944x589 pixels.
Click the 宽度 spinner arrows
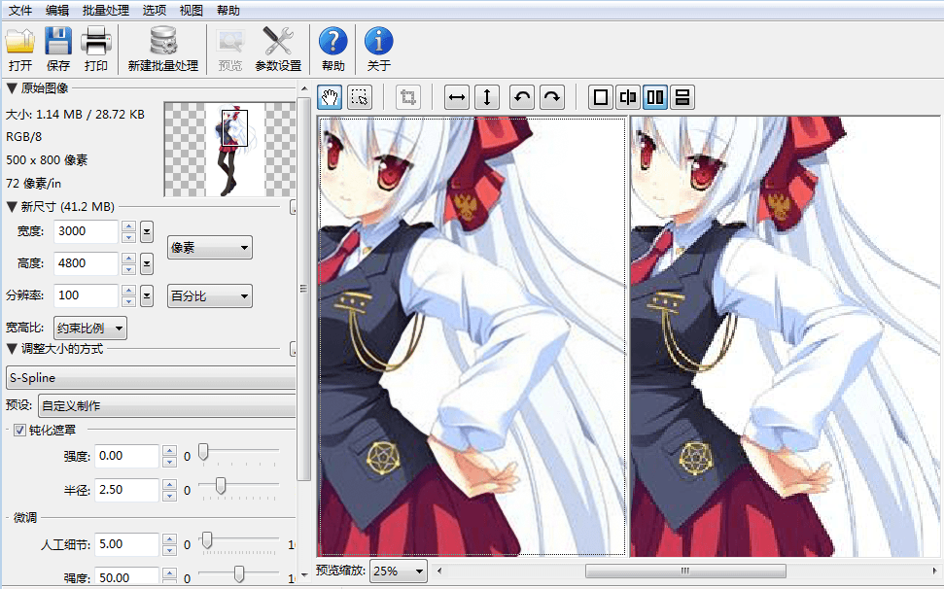coord(128,231)
